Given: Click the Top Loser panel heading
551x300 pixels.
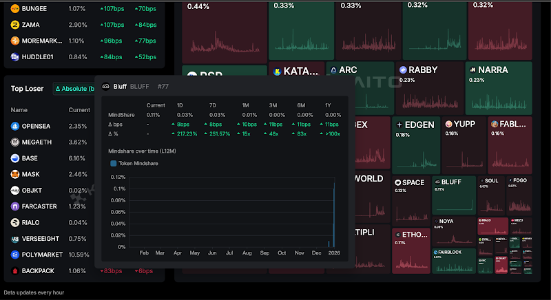Looking at the screenshot, I should coord(27,89).
